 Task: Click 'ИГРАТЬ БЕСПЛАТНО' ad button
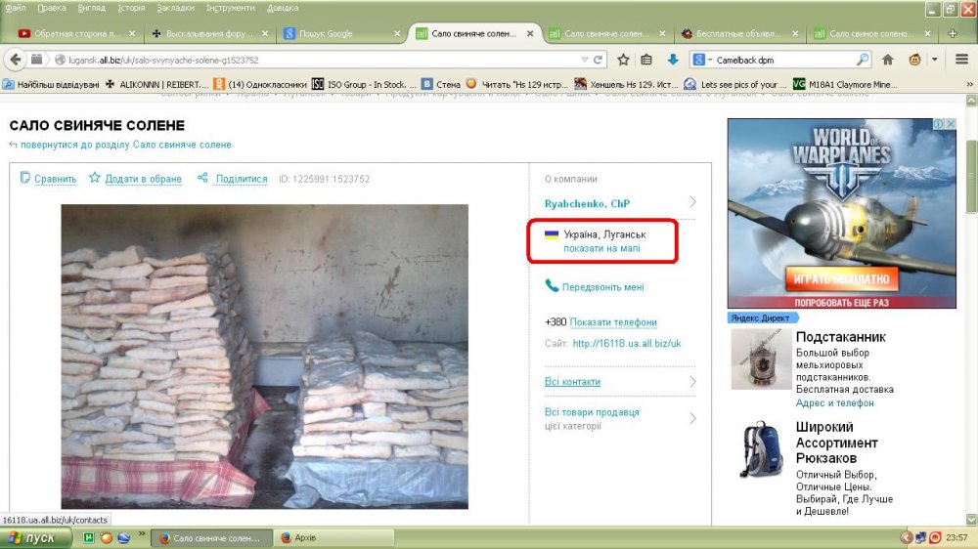pyautogui.click(x=841, y=279)
